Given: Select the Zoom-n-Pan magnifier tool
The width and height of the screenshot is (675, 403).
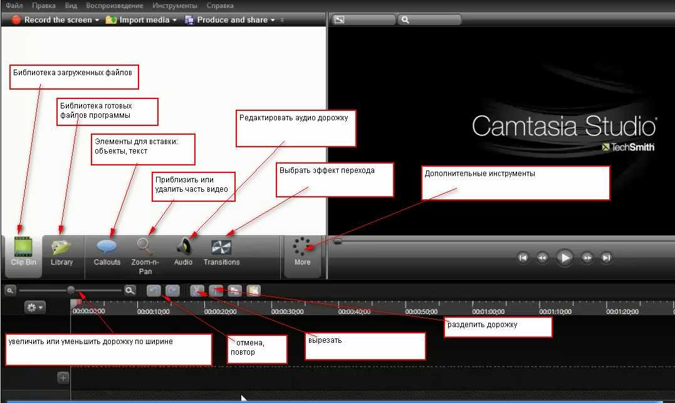Looking at the screenshot, I should pos(145,256).
